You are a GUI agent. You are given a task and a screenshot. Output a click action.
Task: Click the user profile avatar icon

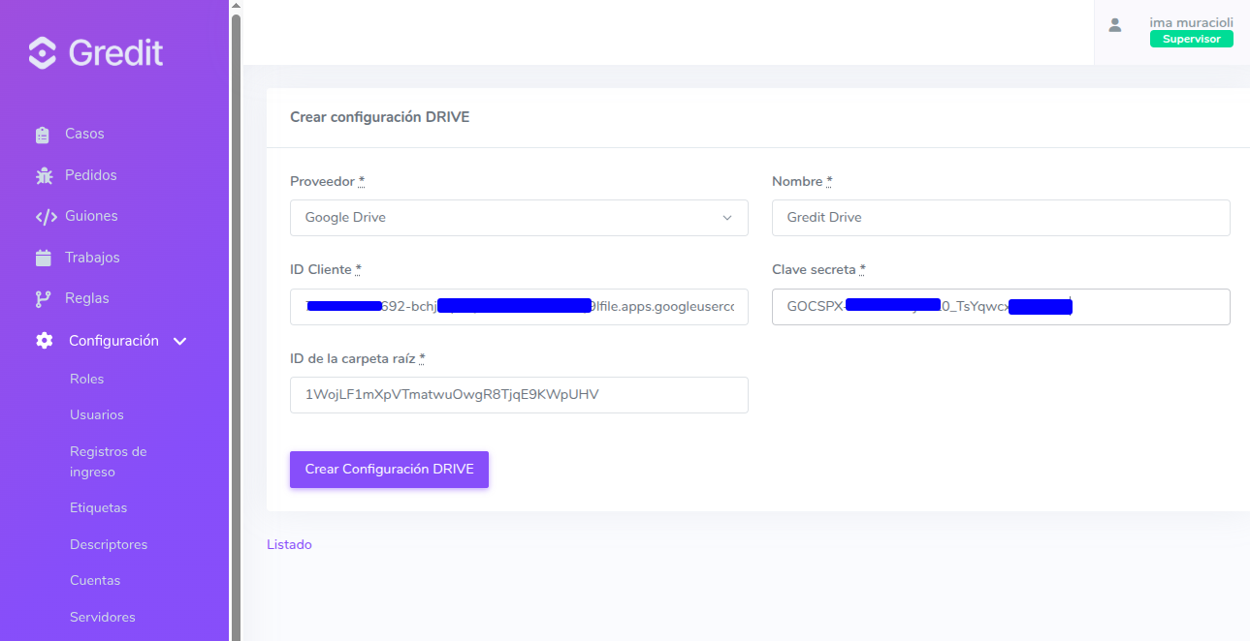1115,25
